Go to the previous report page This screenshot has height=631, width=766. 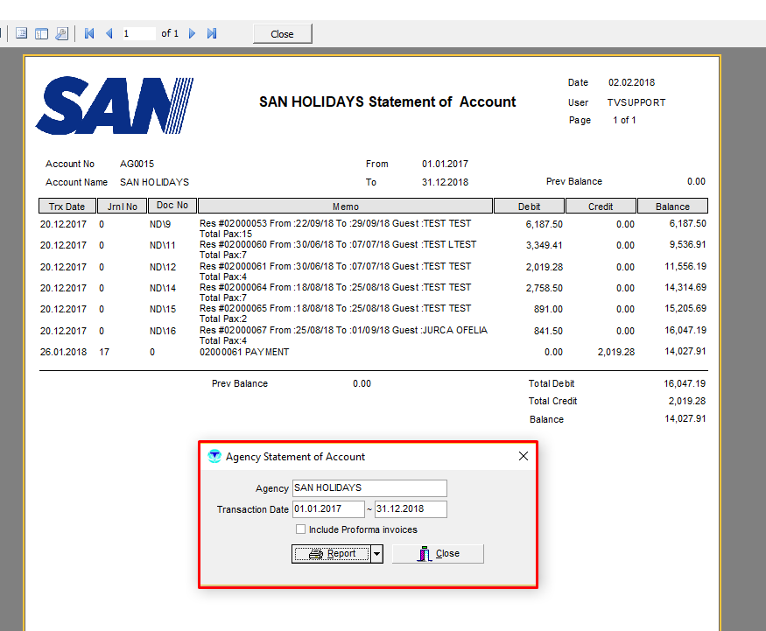[109, 33]
